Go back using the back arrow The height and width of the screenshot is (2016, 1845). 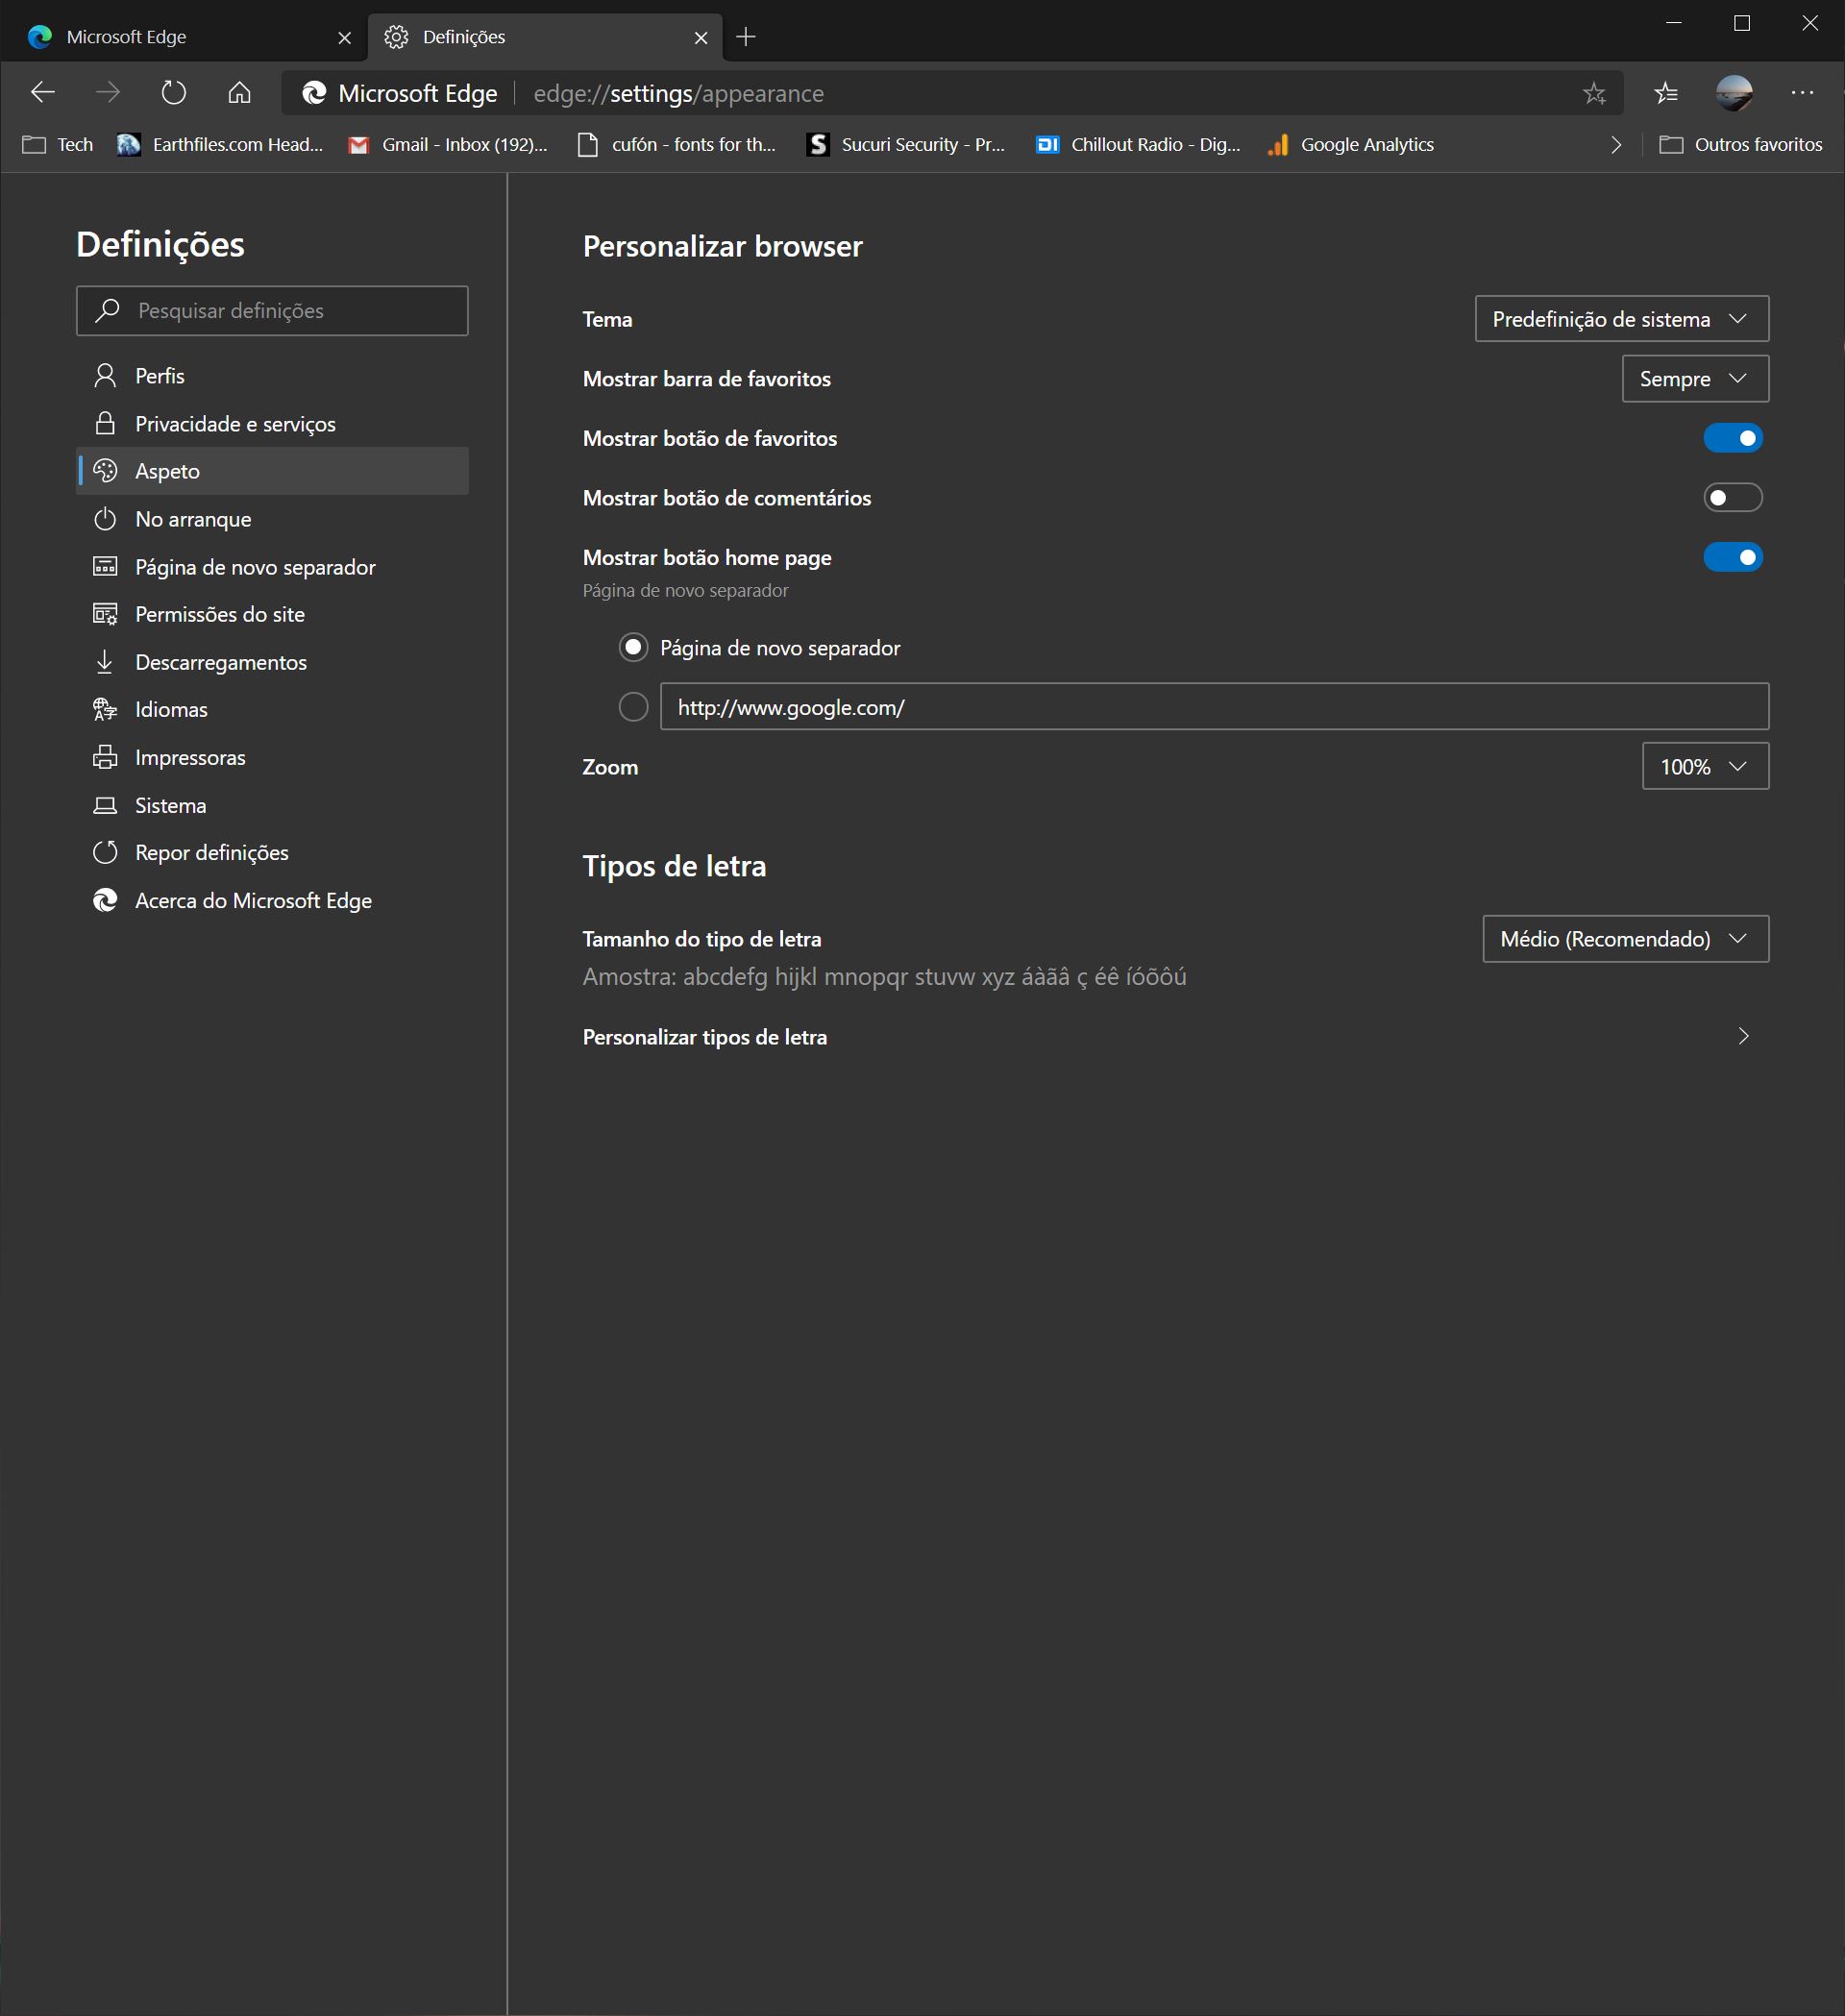pos(43,93)
